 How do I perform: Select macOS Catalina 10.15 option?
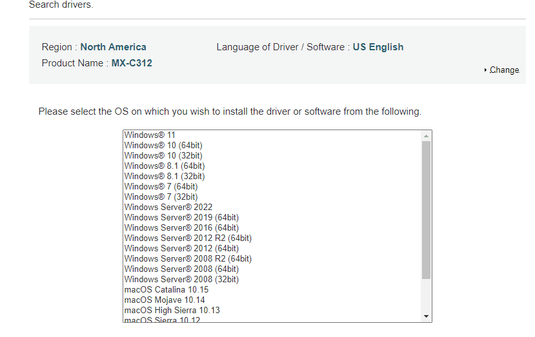tap(167, 290)
